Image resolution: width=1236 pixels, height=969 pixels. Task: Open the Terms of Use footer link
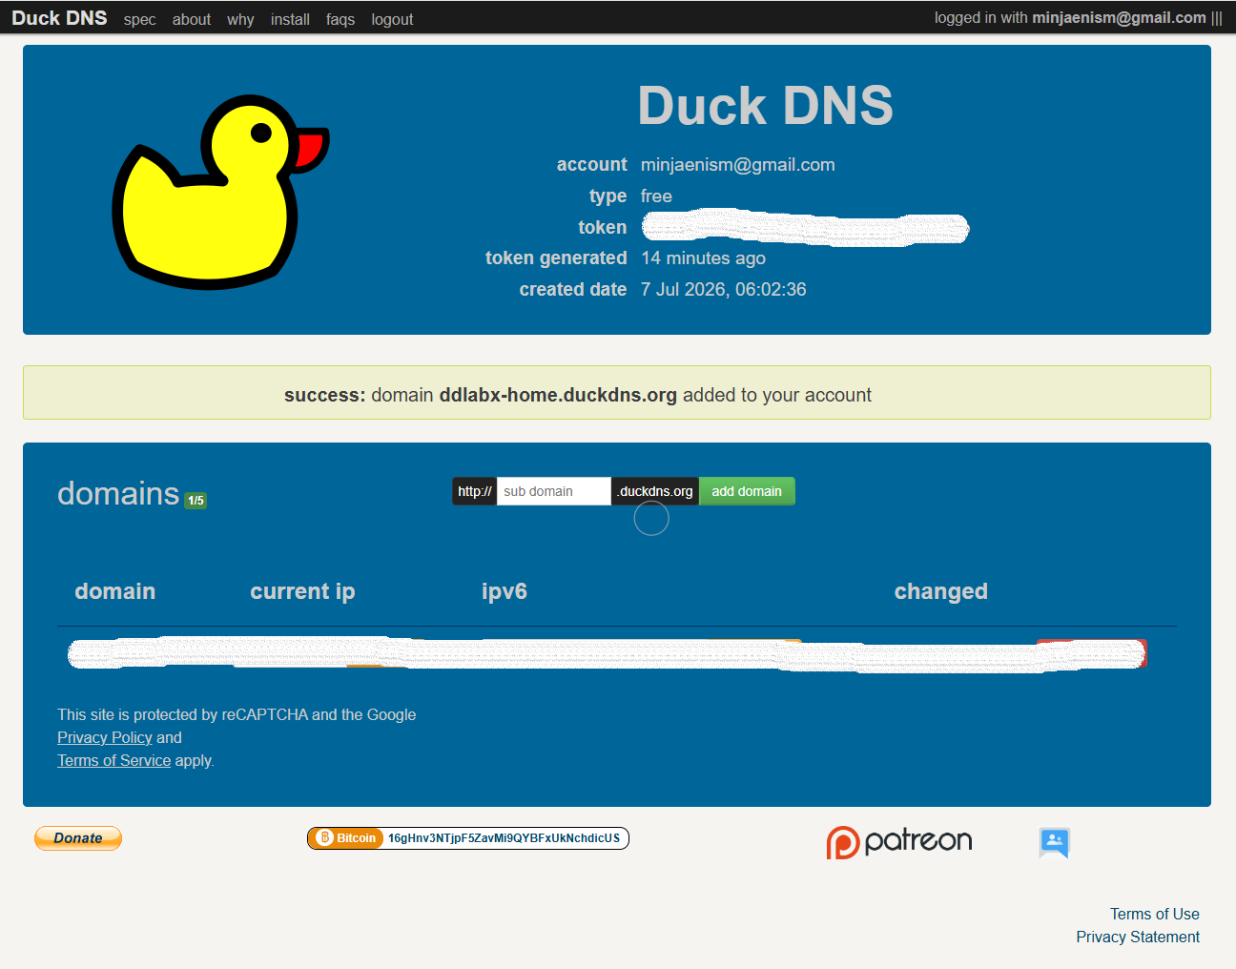click(1154, 914)
